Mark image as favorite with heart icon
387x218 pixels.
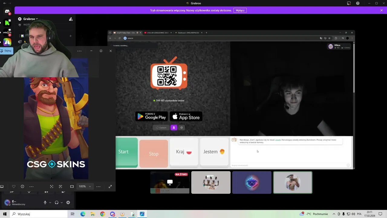point(14,187)
